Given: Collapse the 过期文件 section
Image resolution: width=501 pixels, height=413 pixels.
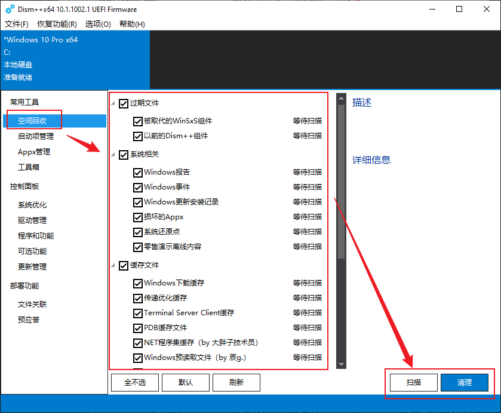Looking at the screenshot, I should pyautogui.click(x=113, y=103).
